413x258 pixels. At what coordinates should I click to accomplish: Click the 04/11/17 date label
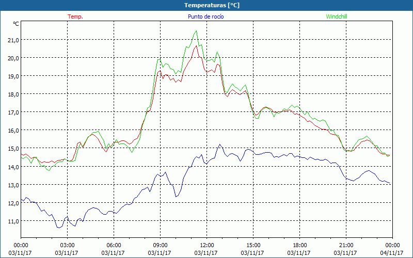[392, 253]
